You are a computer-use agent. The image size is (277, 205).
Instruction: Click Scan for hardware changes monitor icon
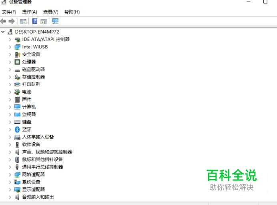(x=55, y=21)
